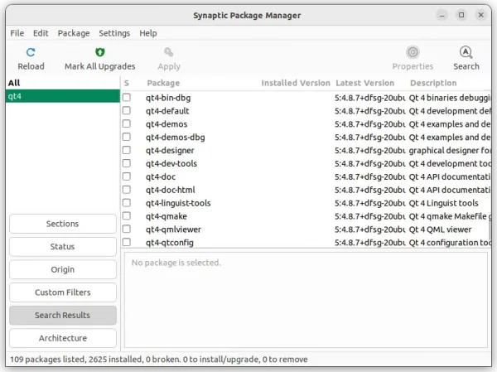Viewport: 497px width, 372px height.
Task: Sort by the Latest Version column header
Action: [x=364, y=83]
